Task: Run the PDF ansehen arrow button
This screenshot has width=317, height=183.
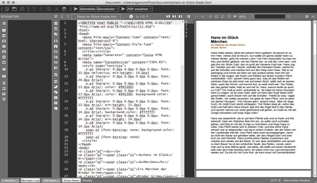Action: (x=123, y=9)
